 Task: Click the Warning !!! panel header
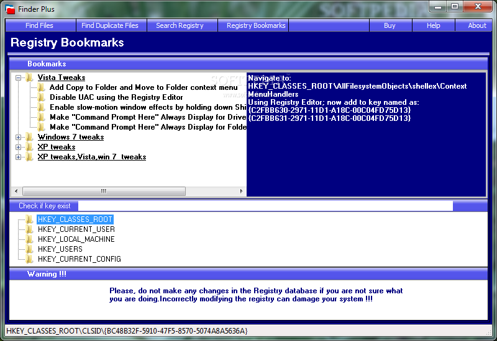[248, 274]
